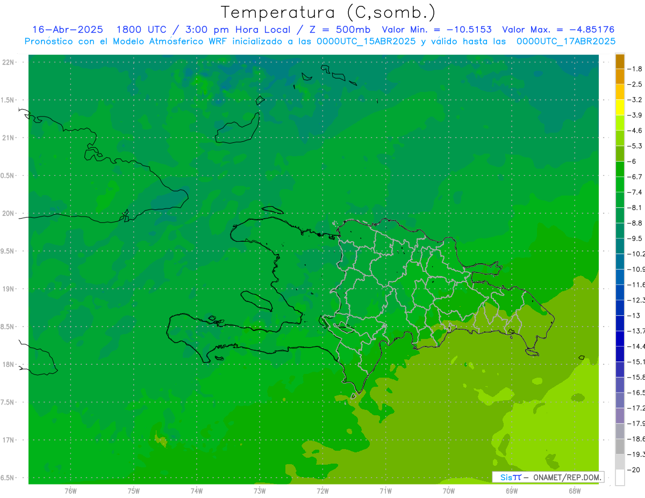Pick the blue swatch between -11.6 and -12.3
Screen dimensions: 645x498
coord(620,292)
